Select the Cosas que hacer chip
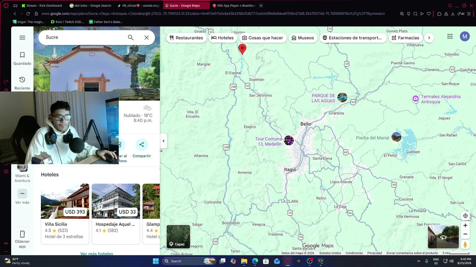The image size is (476, 267). coord(263,38)
